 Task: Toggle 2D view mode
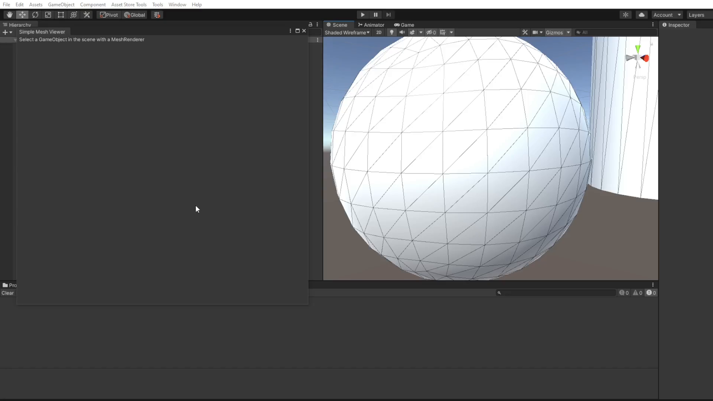point(379,33)
